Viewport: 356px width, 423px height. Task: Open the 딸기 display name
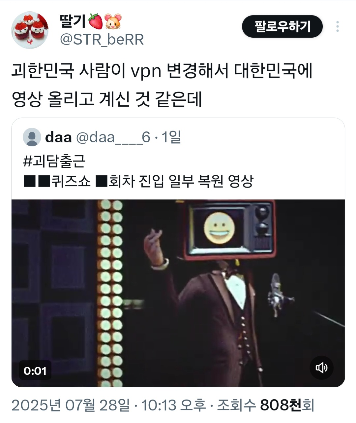click(x=73, y=21)
